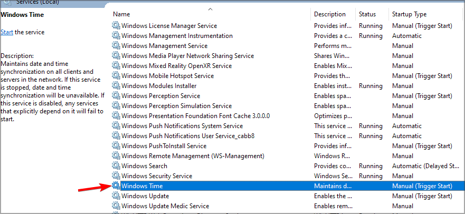Click Enables Mix... description cell
465x214 pixels.
tap(333, 66)
